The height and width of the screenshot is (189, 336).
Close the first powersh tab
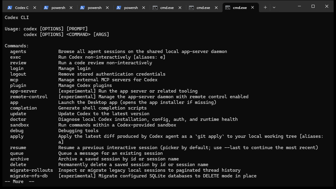tap(71, 7)
